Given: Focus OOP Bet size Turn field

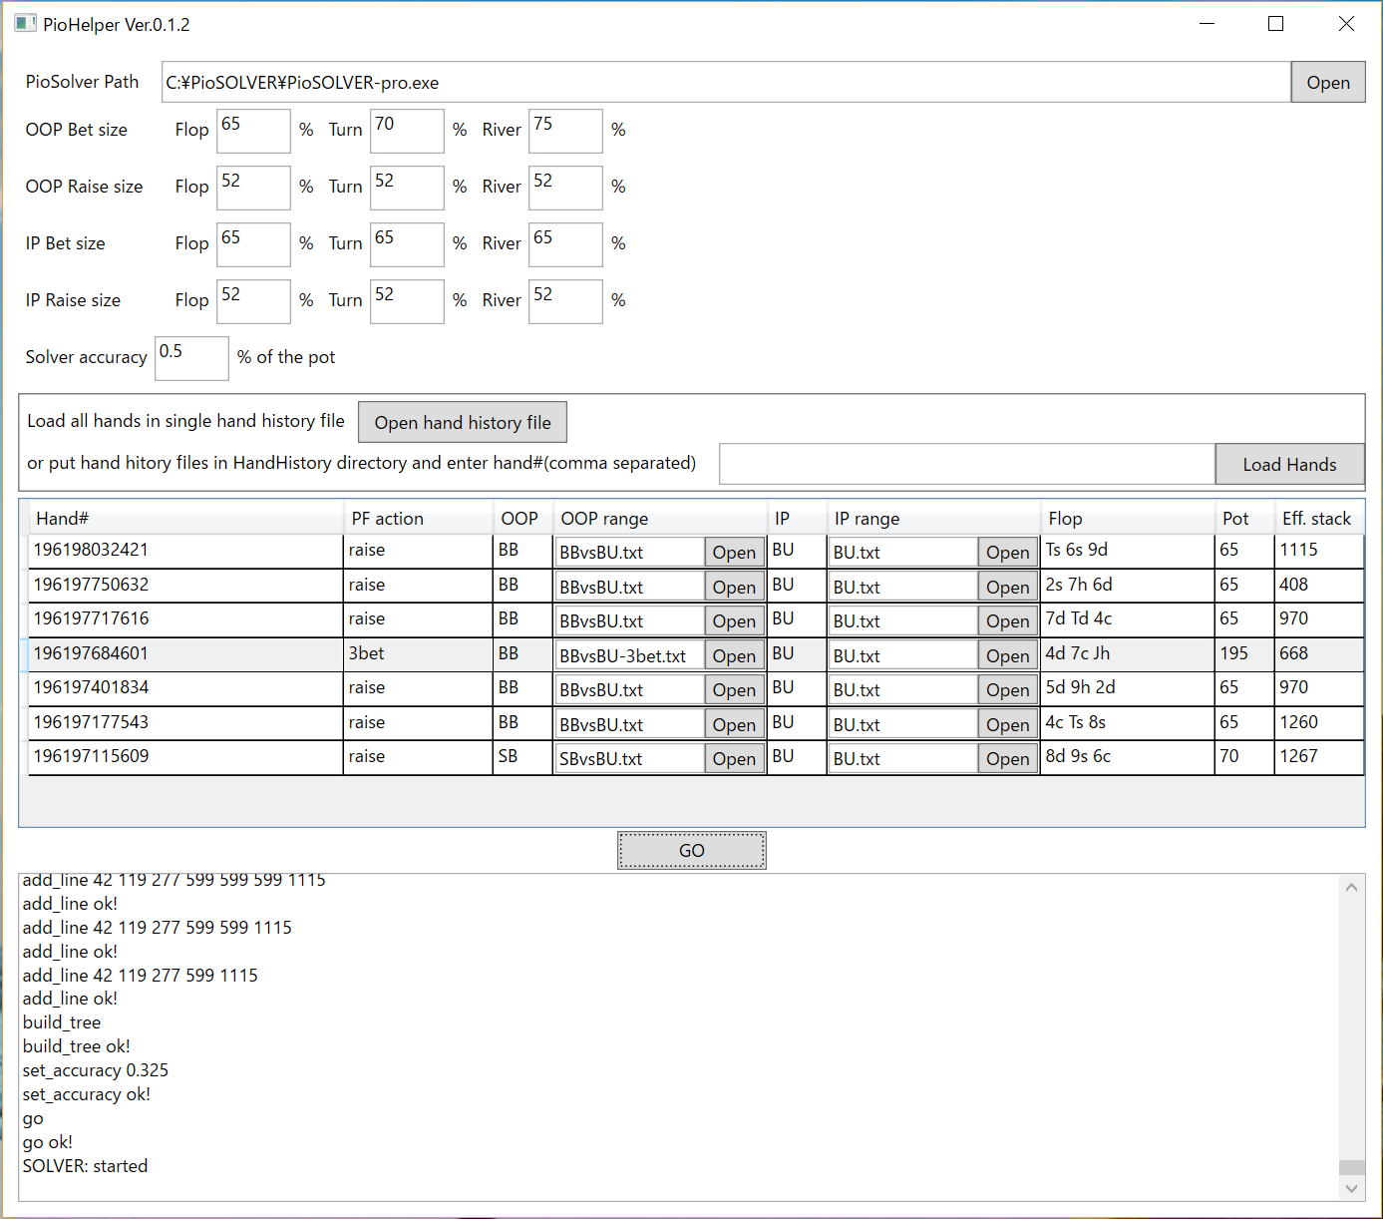Looking at the screenshot, I should pos(407,131).
